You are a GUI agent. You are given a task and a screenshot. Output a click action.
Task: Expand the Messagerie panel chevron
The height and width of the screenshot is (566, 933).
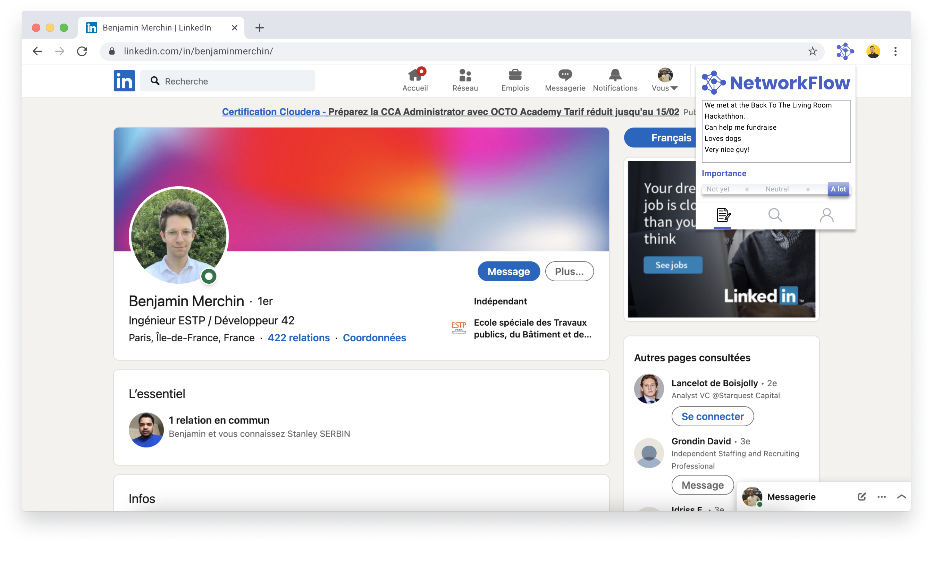[x=901, y=497]
